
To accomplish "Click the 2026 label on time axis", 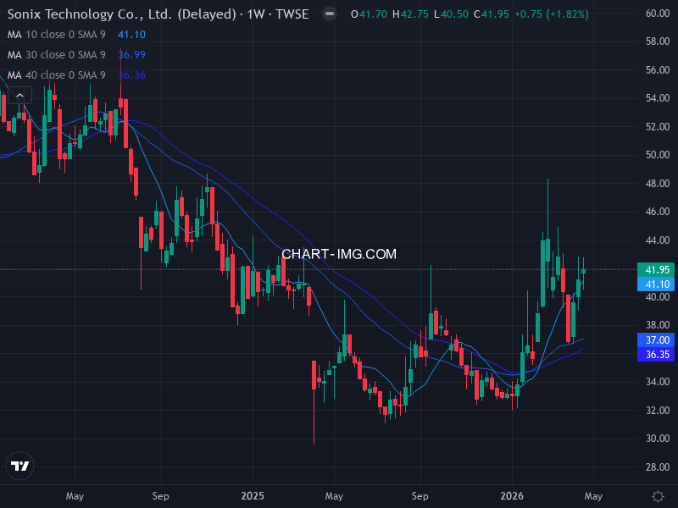I will pos(512,496).
